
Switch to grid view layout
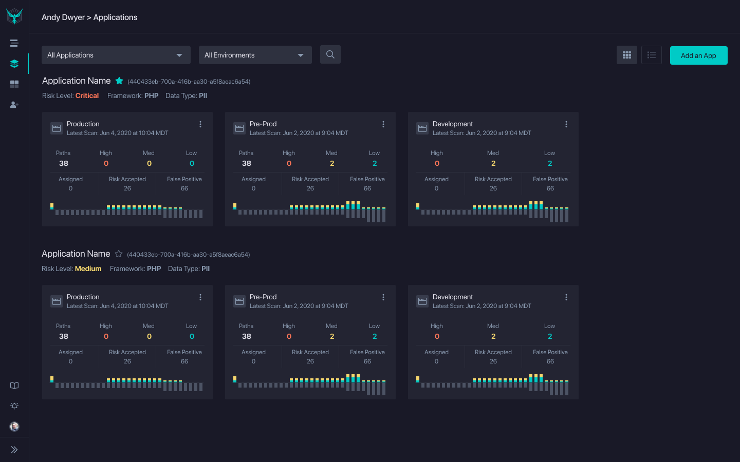click(x=627, y=55)
